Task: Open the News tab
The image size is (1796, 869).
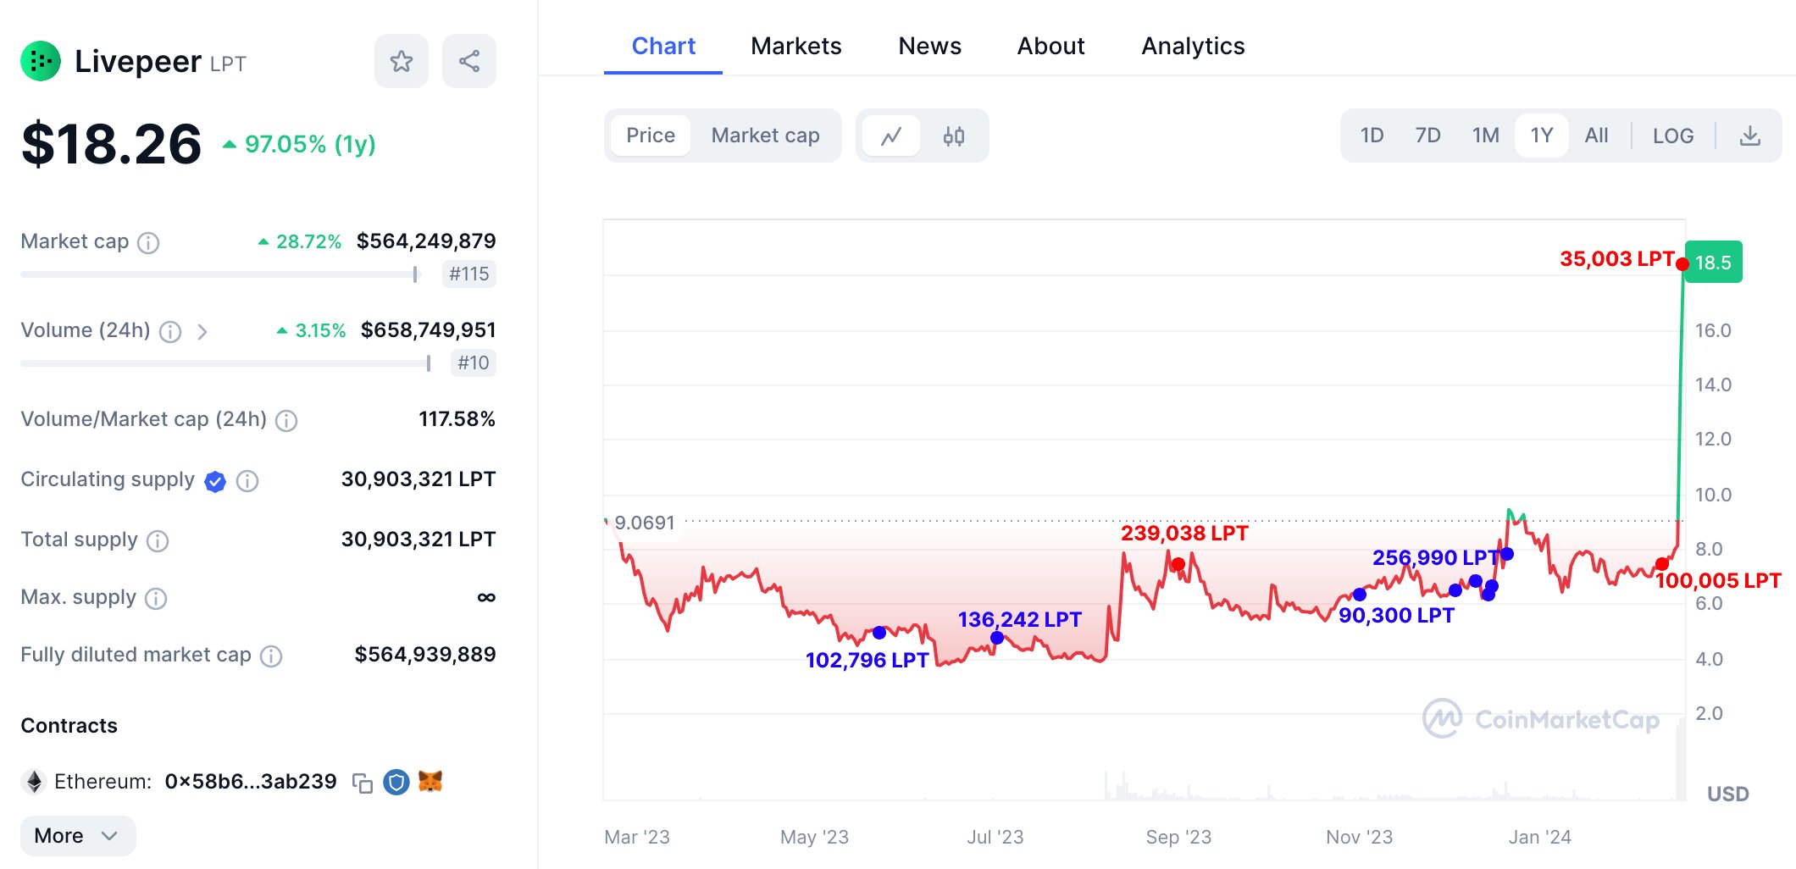Action: pyautogui.click(x=930, y=46)
